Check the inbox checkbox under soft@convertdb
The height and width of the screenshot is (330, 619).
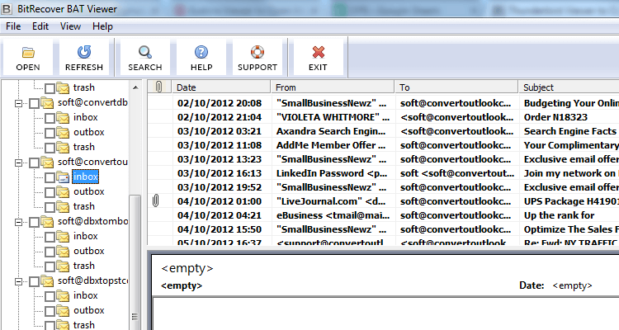(x=50, y=118)
